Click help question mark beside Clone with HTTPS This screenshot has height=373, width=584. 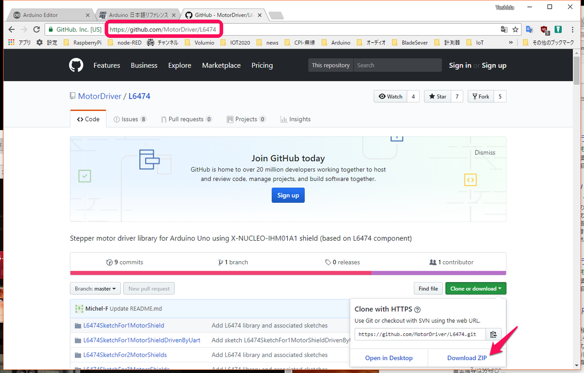point(417,310)
